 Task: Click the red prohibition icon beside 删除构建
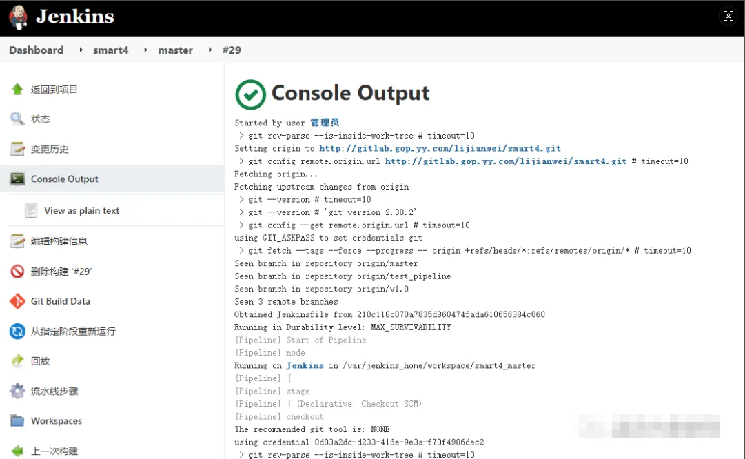(x=17, y=272)
